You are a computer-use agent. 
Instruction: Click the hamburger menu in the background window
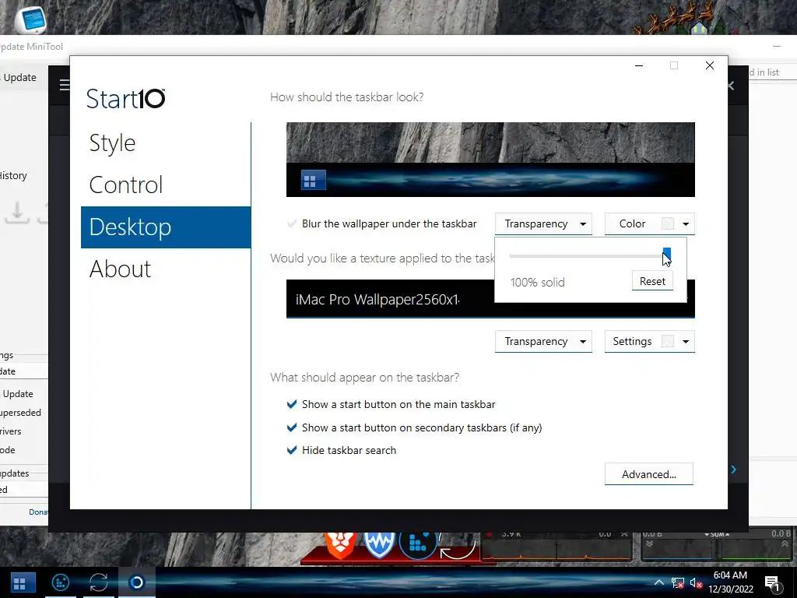(64, 84)
